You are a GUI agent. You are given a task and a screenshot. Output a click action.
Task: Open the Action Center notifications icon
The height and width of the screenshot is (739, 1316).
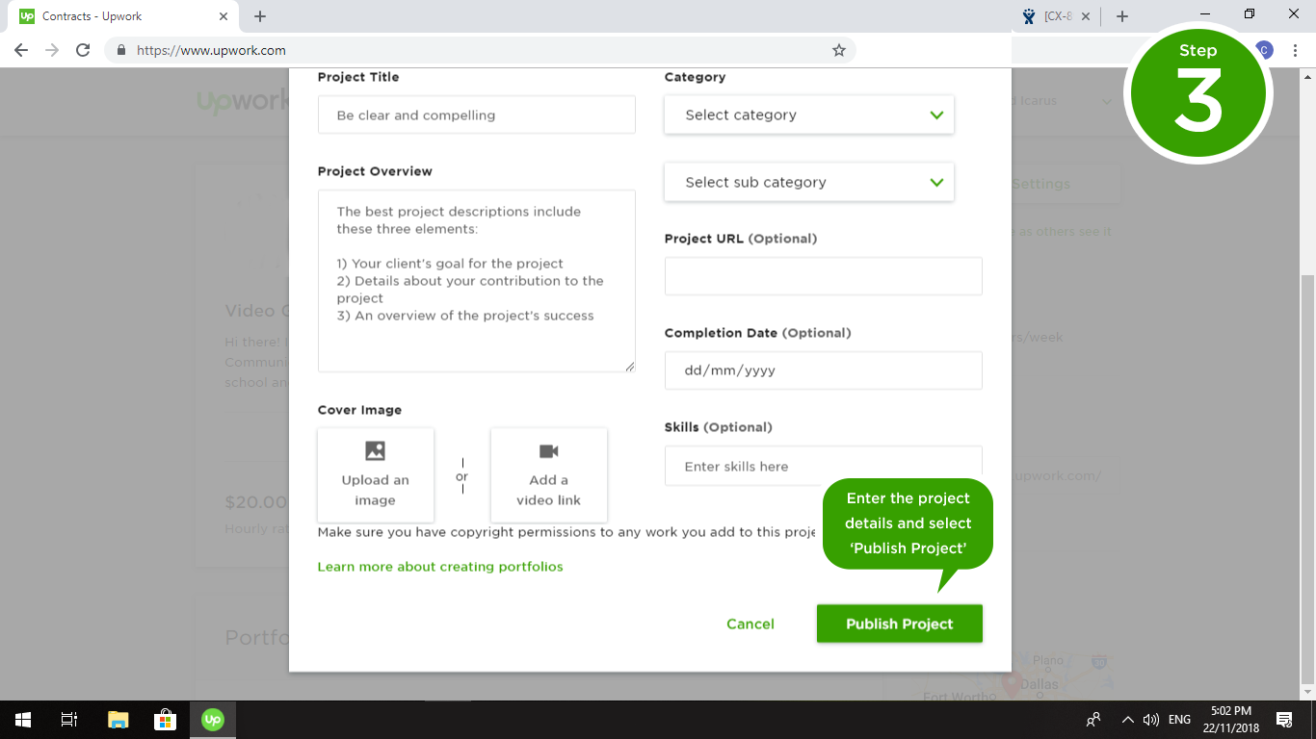tap(1283, 719)
